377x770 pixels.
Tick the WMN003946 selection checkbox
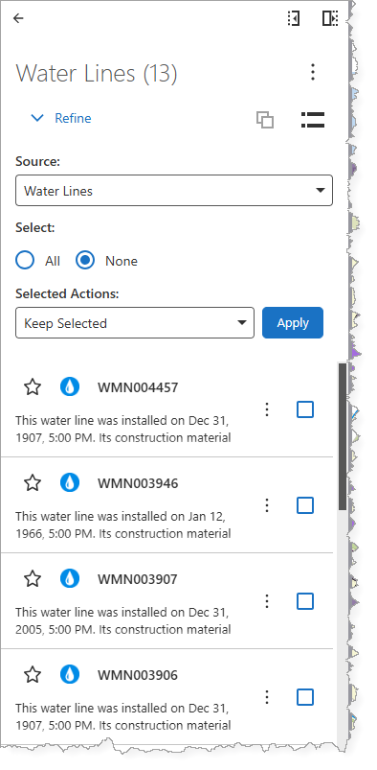coord(305,505)
